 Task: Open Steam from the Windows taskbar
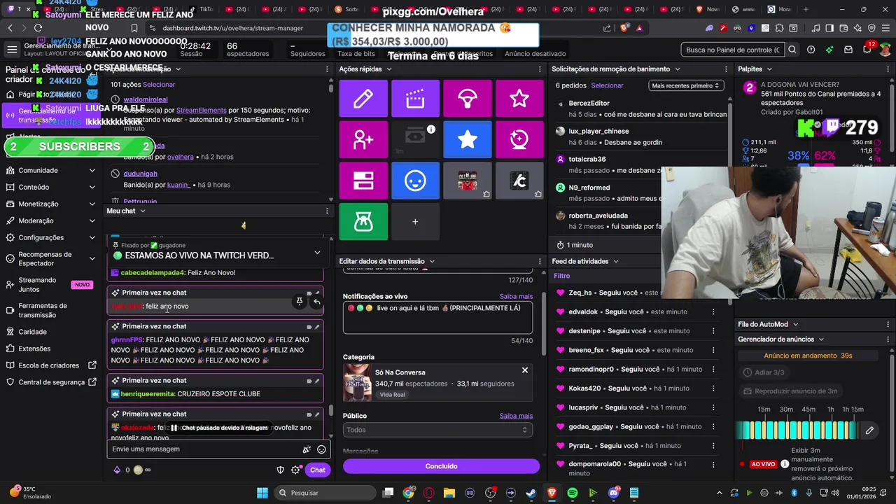(x=531, y=493)
